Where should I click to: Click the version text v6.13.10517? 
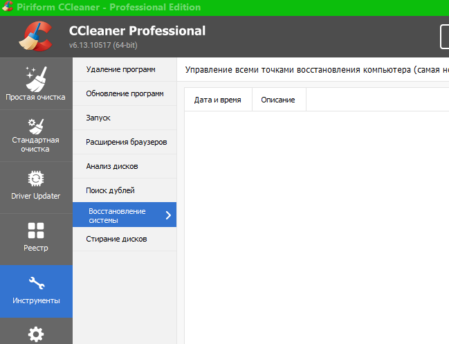(x=103, y=45)
